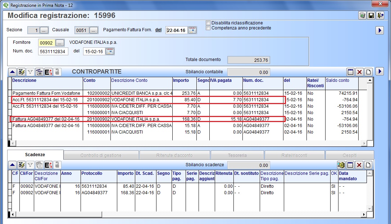Collapse Contropartite section with up arrow
Viewport: 391px width, 224px height.
click(x=12, y=72)
